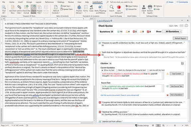The height and width of the screenshot is (127, 191).
Task: Click Refresh Report button
Action: (180, 38)
